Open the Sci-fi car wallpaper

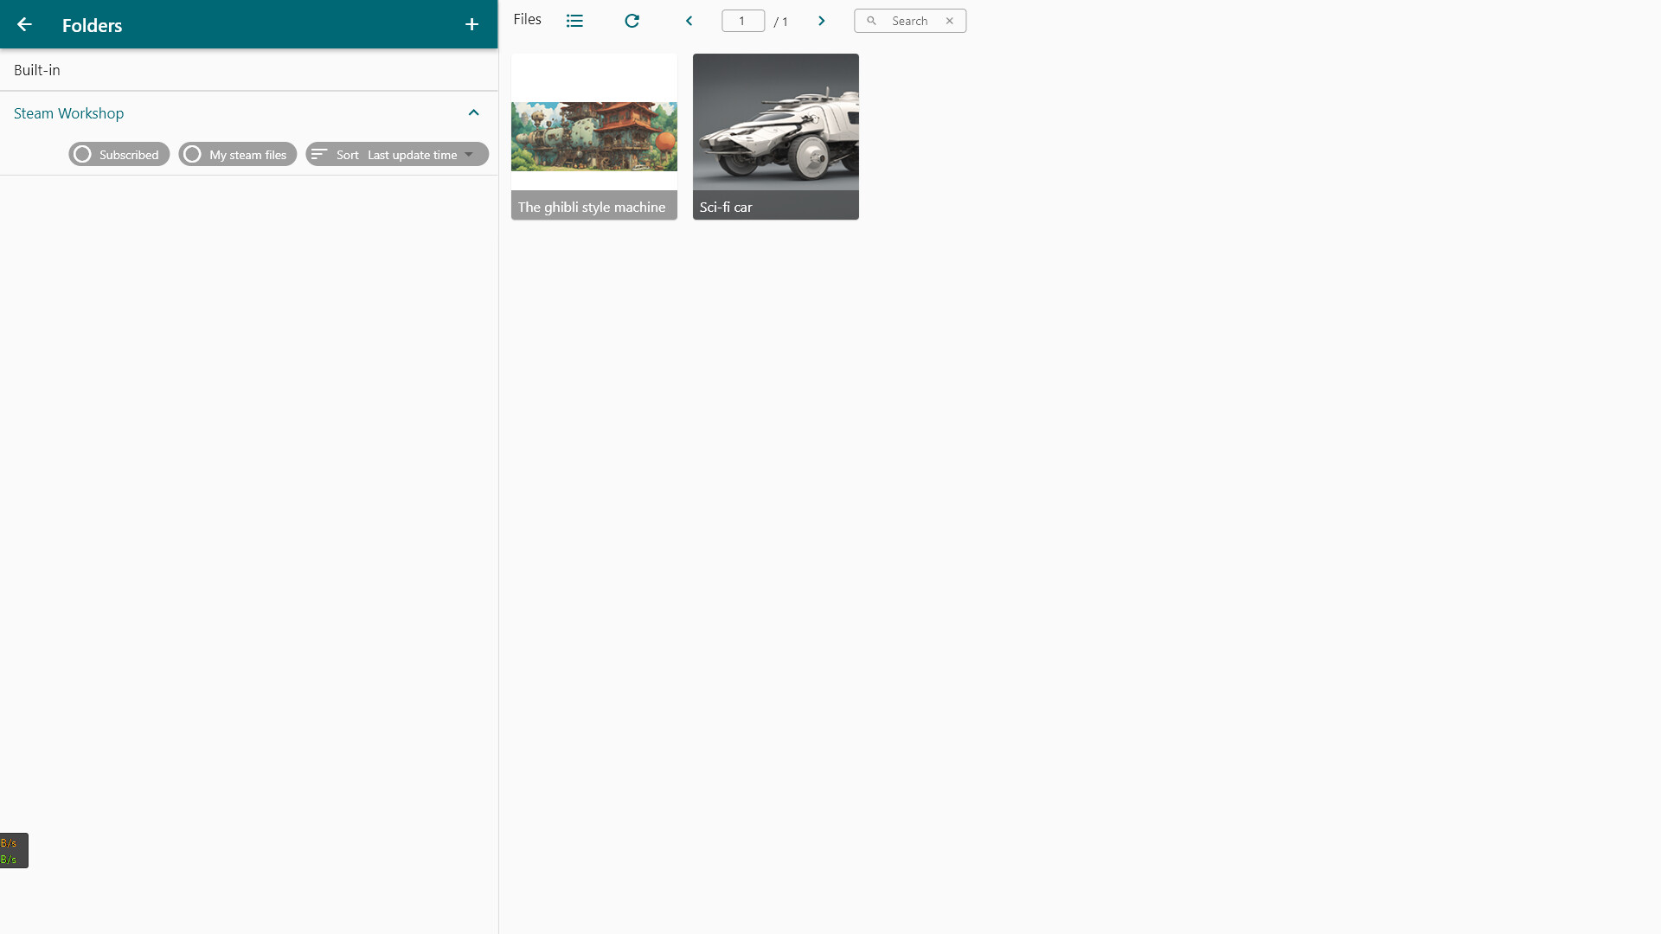[x=775, y=136]
